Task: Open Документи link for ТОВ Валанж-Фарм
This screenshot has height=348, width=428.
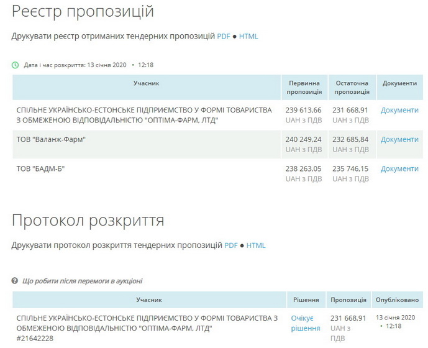Action: tap(399, 139)
